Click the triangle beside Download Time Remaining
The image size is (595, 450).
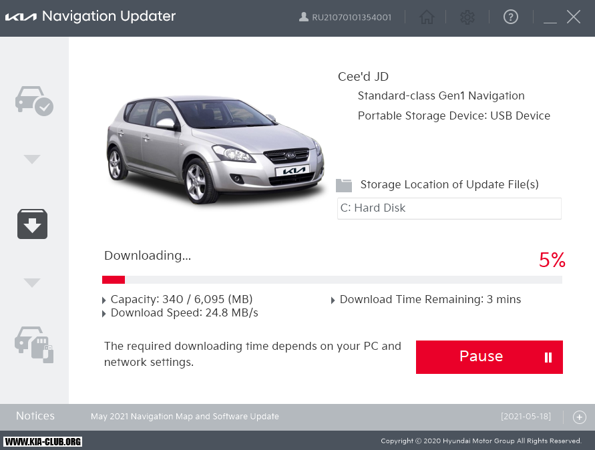coord(333,300)
